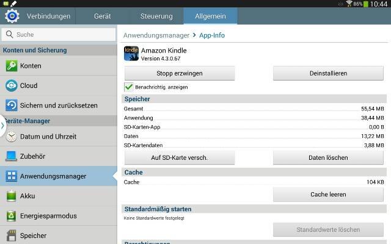Tap the Daten löschen button
391x244 pixels.
[x=328, y=157]
